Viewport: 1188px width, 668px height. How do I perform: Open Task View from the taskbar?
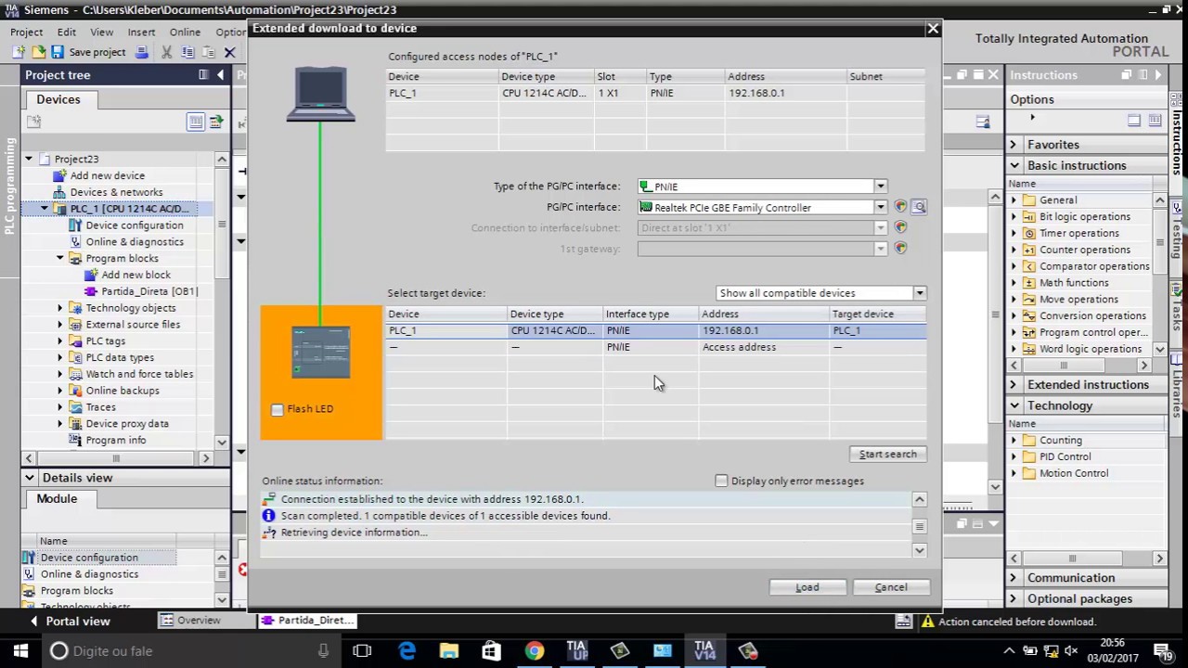click(362, 650)
